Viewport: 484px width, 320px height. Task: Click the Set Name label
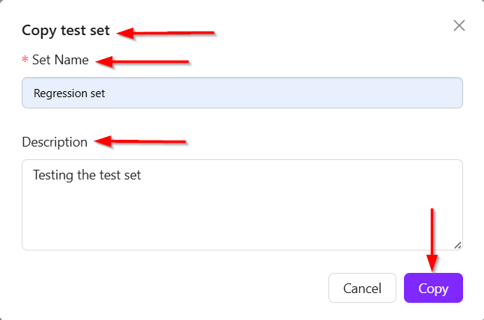click(x=60, y=60)
